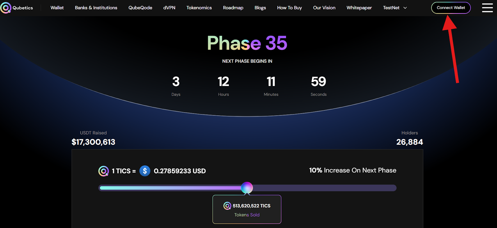
Task: Click the TICS icon in Tokens Sold box
Action: pyautogui.click(x=227, y=206)
